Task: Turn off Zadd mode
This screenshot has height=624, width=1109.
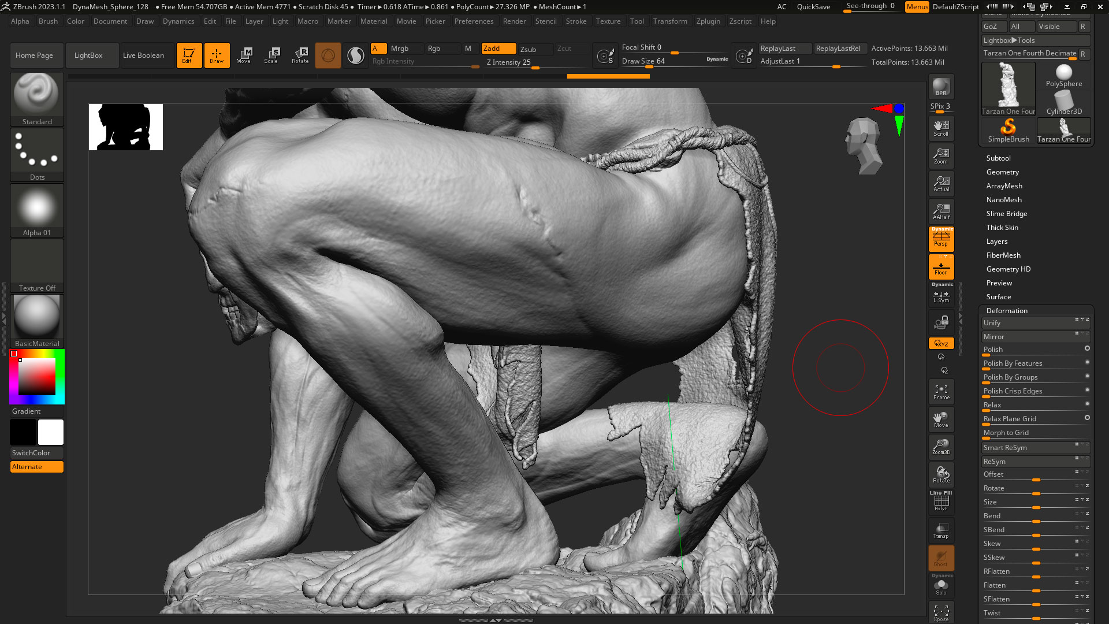Action: tap(498, 49)
